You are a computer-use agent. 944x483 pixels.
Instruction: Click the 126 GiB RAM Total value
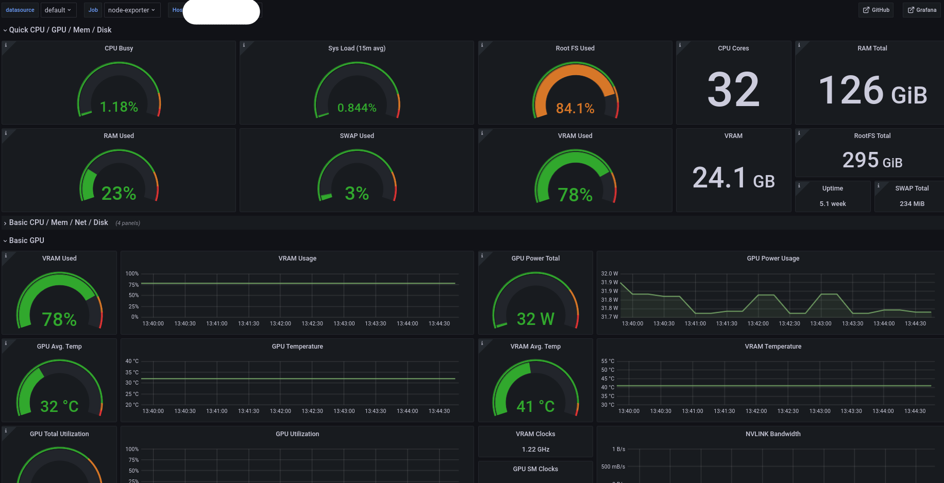point(872,90)
